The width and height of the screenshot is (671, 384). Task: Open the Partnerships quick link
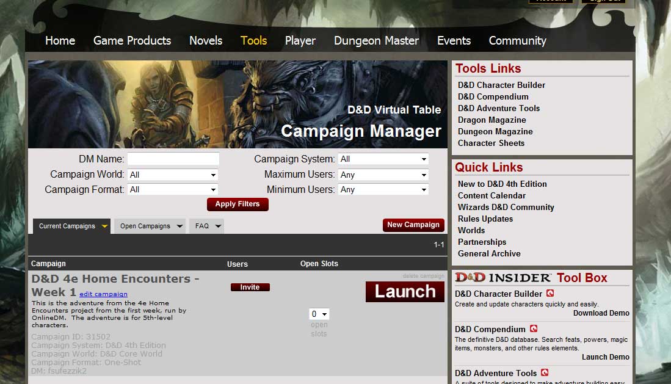482,242
